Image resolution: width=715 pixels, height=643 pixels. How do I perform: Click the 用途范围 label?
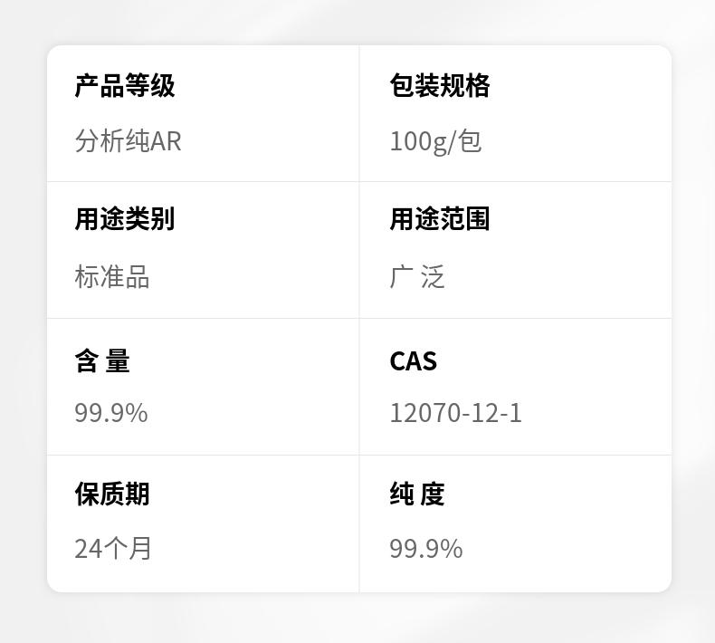(x=439, y=219)
